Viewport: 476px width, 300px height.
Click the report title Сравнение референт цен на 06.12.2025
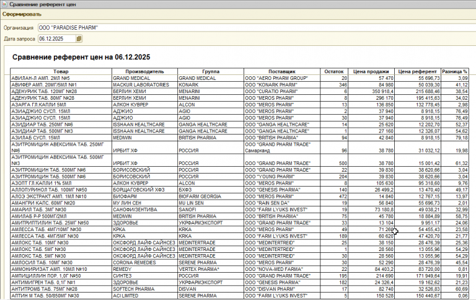click(x=81, y=57)
